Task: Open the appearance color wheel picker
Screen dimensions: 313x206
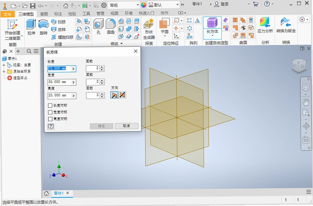Action: coord(144,5)
